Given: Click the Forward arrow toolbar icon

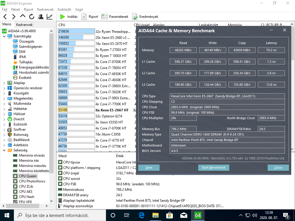Looking at the screenshot, I should pyautogui.click(x=14, y=17).
